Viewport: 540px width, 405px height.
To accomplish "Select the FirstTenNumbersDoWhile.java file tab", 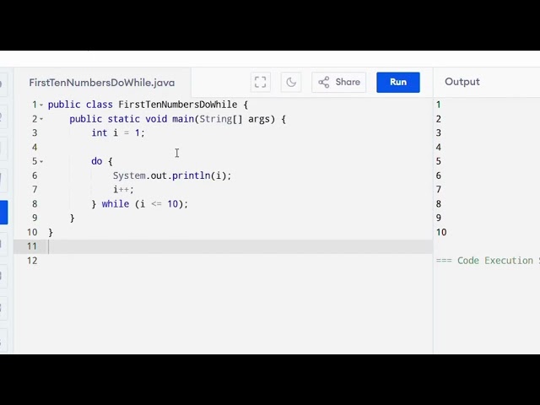I will [102, 83].
